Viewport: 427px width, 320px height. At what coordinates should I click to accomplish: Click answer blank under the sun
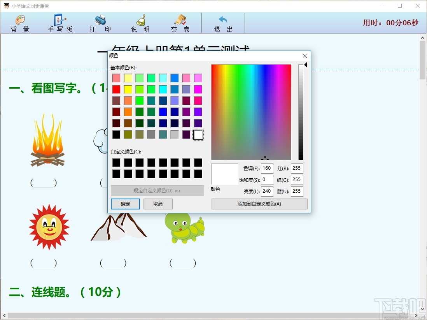point(44,263)
